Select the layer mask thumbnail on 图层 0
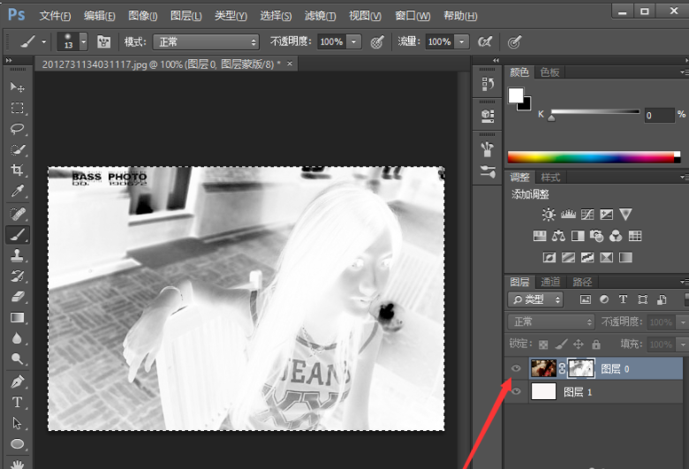 tap(580, 368)
